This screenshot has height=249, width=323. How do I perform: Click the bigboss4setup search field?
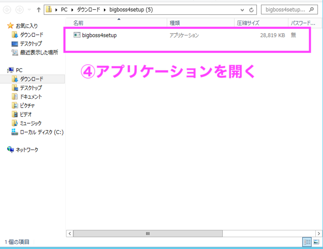pos(286,9)
